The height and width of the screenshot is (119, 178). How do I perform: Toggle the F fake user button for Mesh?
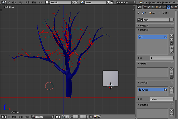click(171, 20)
